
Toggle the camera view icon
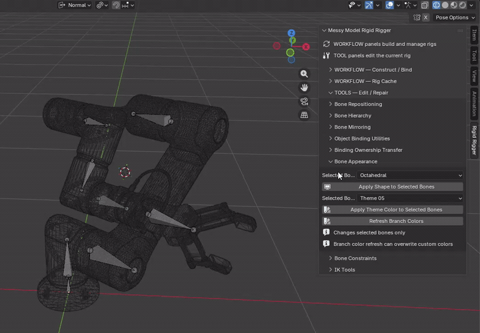coord(304,101)
